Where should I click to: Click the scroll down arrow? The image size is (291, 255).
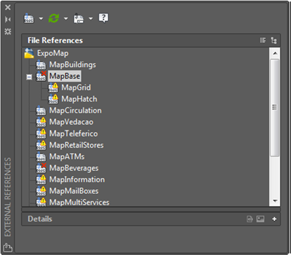click(x=275, y=201)
